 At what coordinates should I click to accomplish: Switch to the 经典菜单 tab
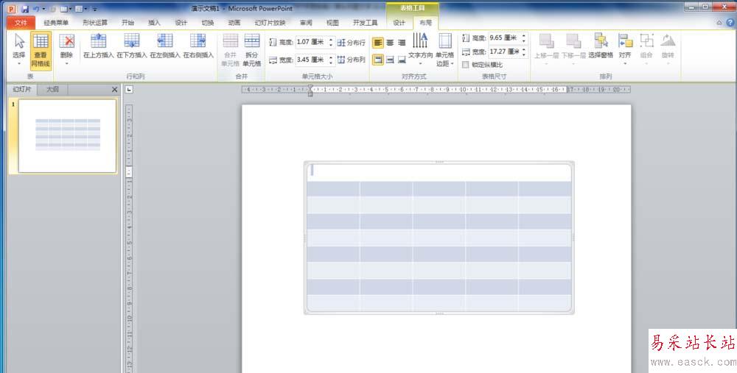click(x=56, y=23)
